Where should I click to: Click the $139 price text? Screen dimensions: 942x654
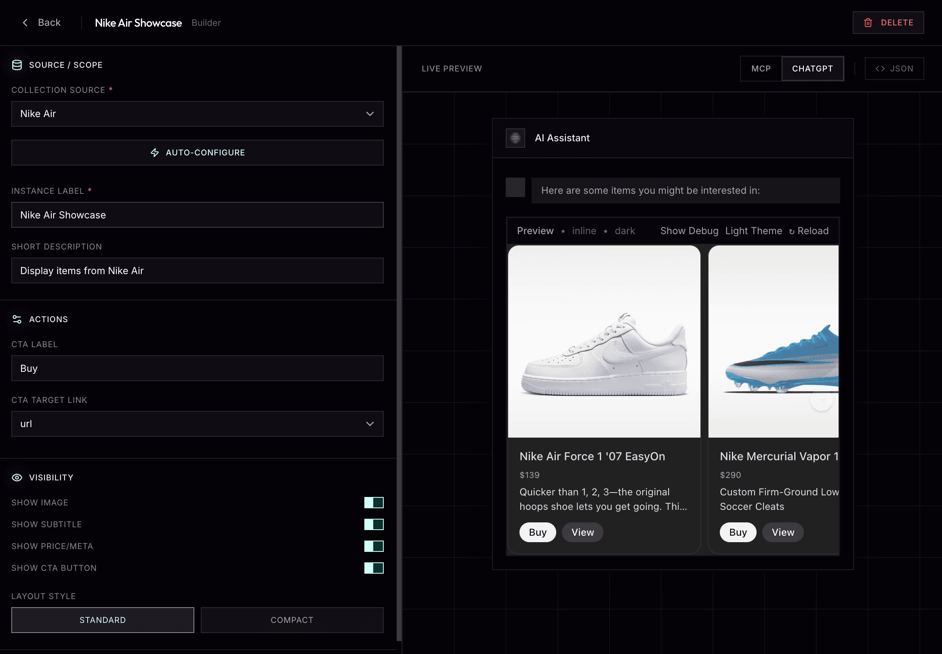pyautogui.click(x=530, y=475)
